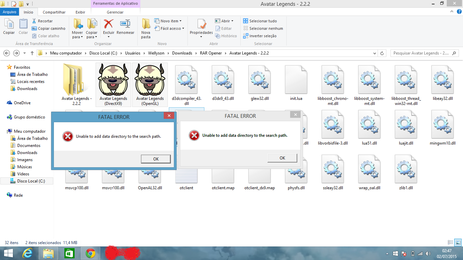
Task: Open Rede in navigation pane
Action: click(18, 195)
